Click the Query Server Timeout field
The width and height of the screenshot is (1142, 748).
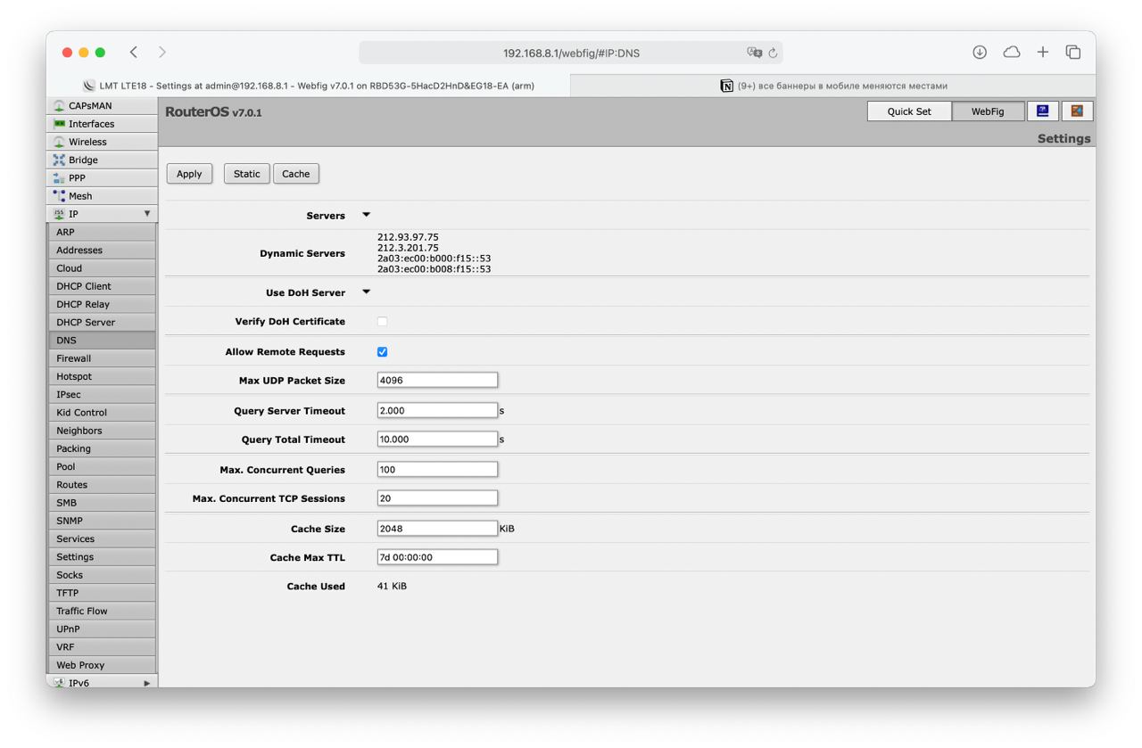pyautogui.click(x=437, y=410)
